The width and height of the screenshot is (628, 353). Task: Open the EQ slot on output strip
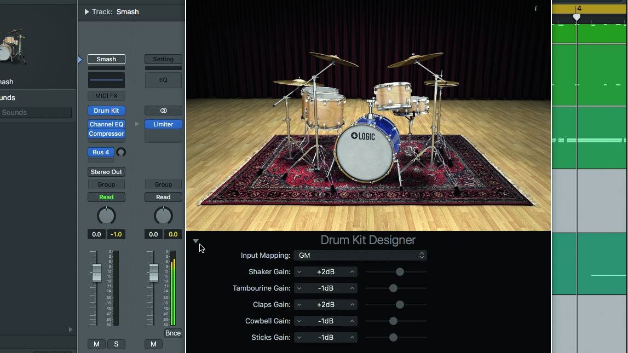pos(163,80)
